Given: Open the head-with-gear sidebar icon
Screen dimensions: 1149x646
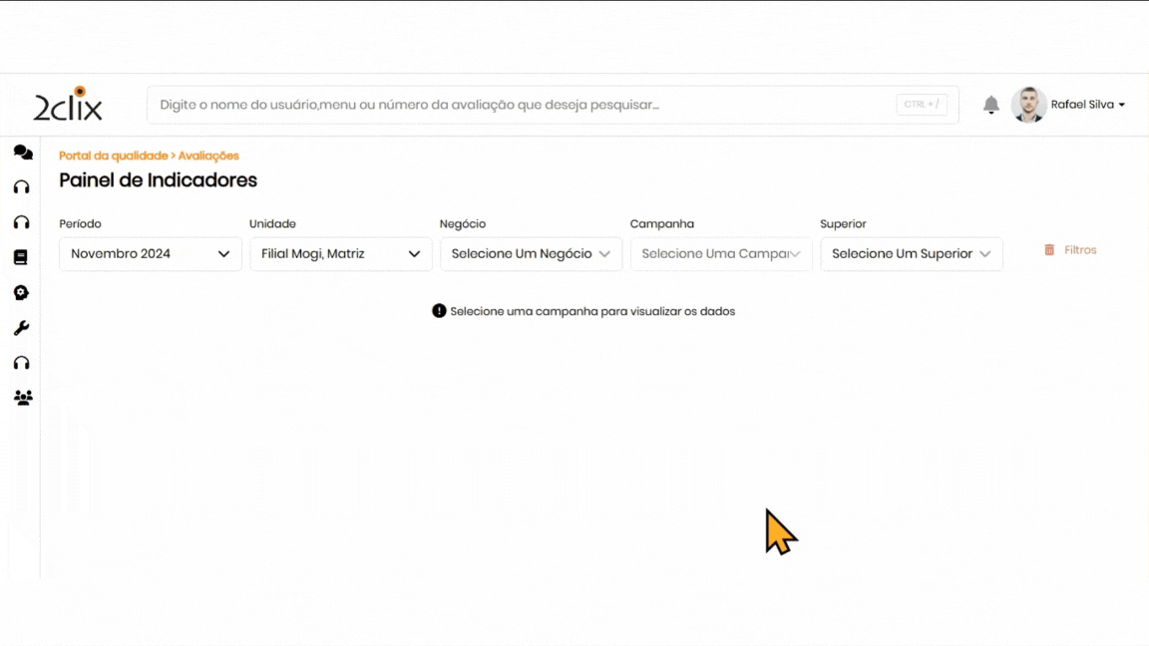Looking at the screenshot, I should 21,293.
